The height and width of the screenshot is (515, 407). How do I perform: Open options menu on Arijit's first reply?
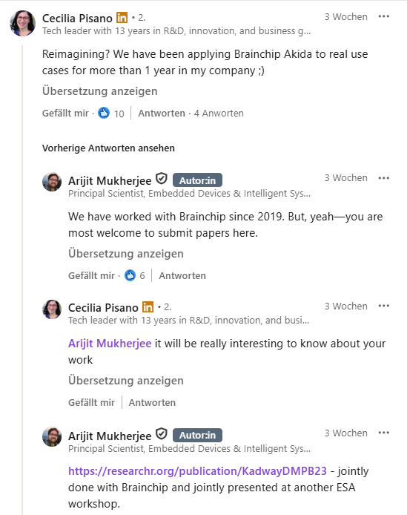click(x=383, y=178)
